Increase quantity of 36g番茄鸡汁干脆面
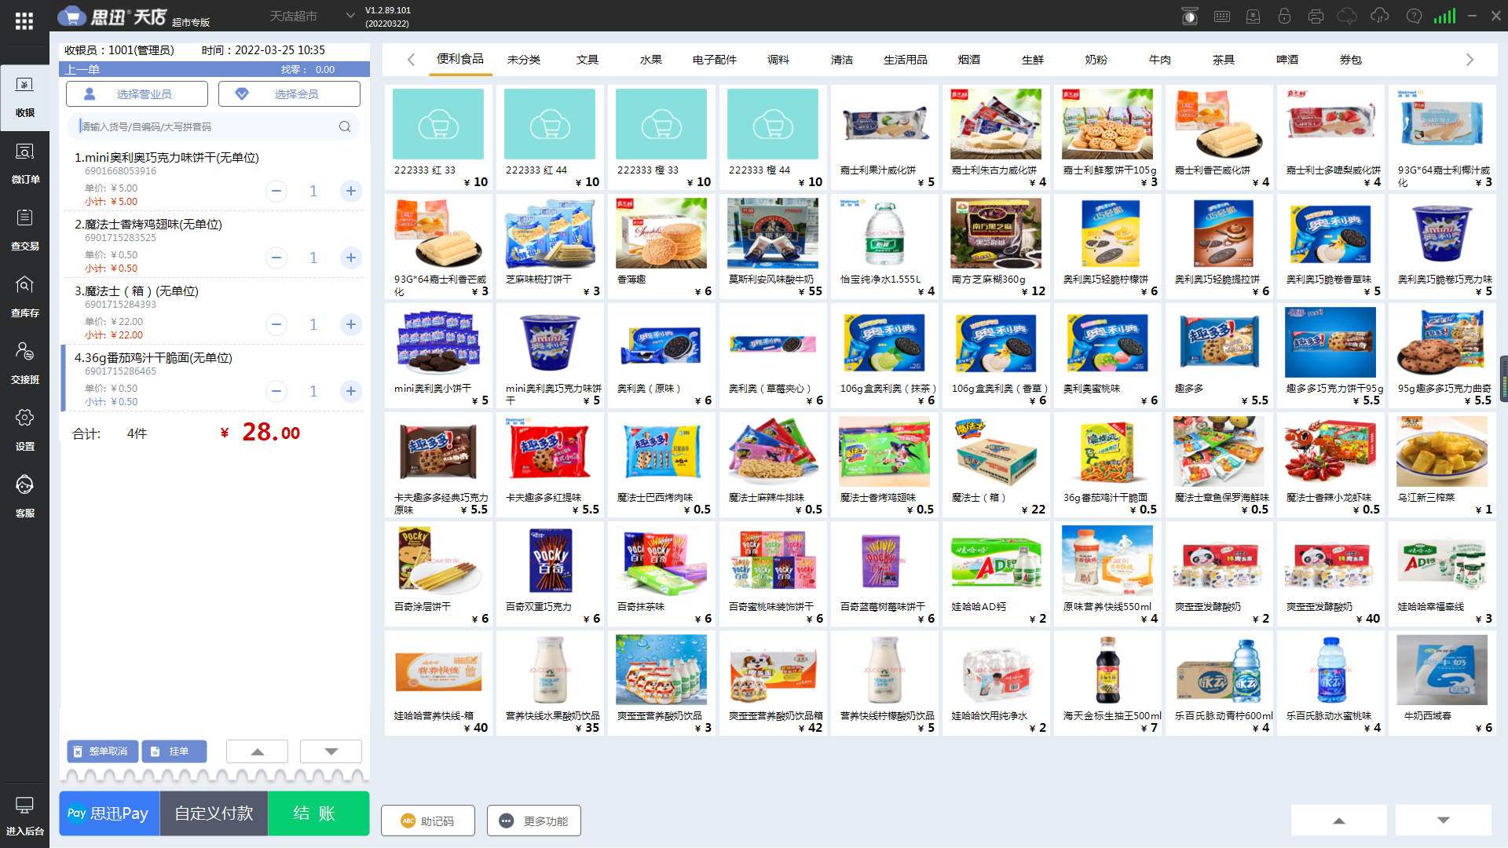The width and height of the screenshot is (1508, 848). point(351,391)
